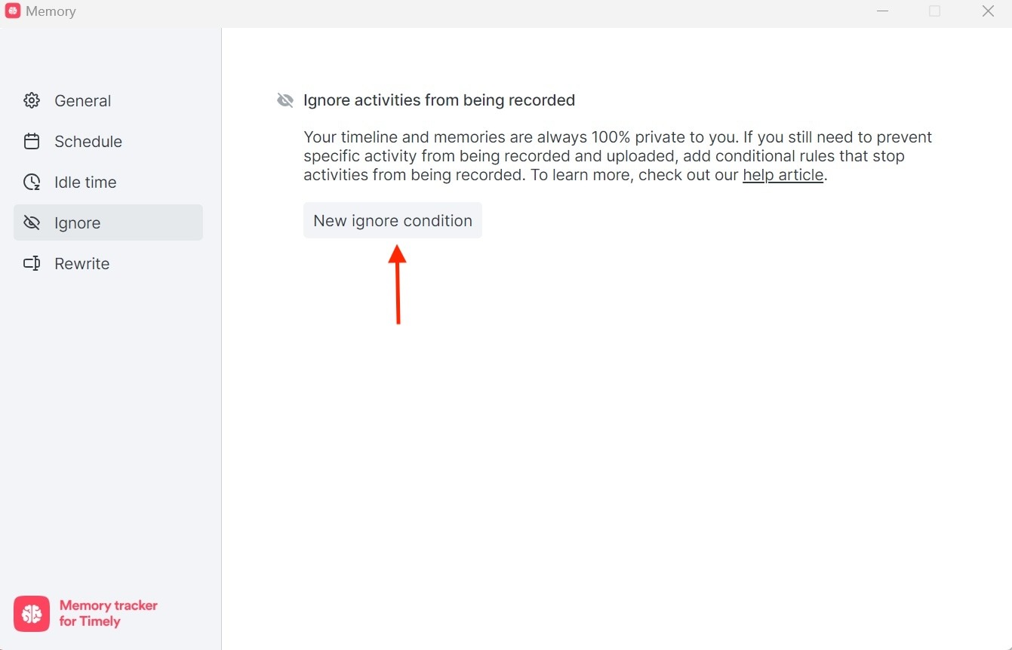Click the "Memory tracker for Timely" text
Image resolution: width=1012 pixels, height=650 pixels.
(108, 614)
